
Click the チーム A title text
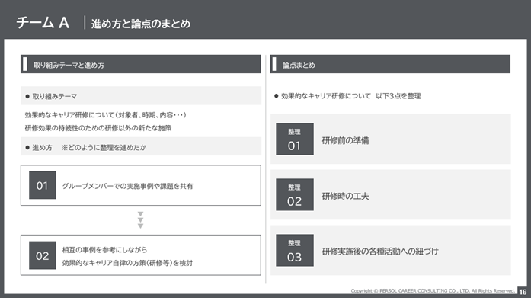43,23
